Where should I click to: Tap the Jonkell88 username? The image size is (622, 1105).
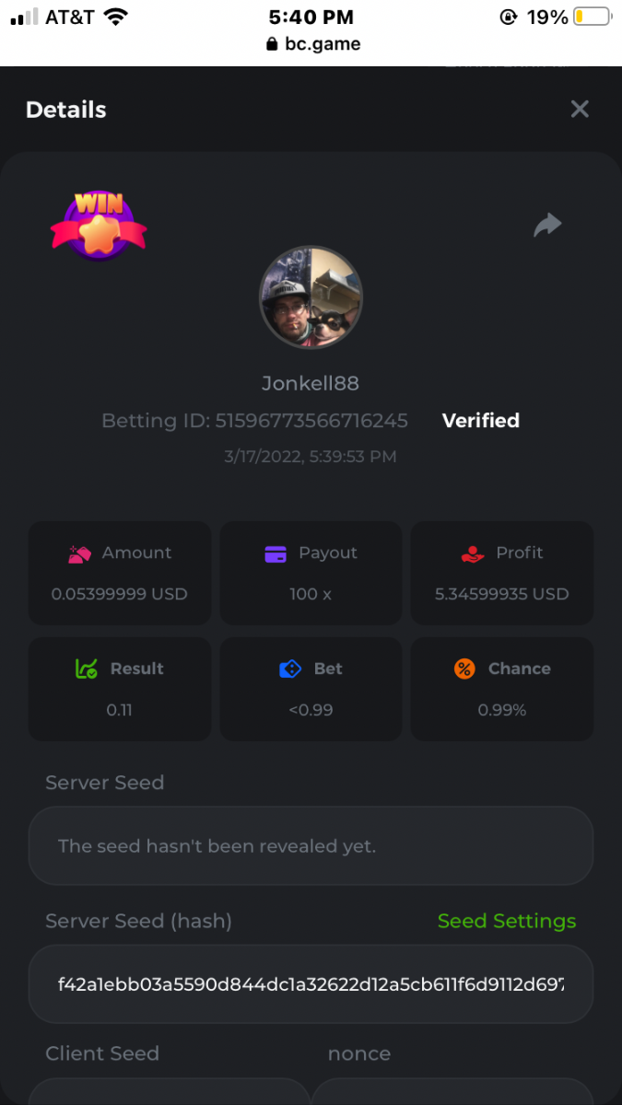311,383
